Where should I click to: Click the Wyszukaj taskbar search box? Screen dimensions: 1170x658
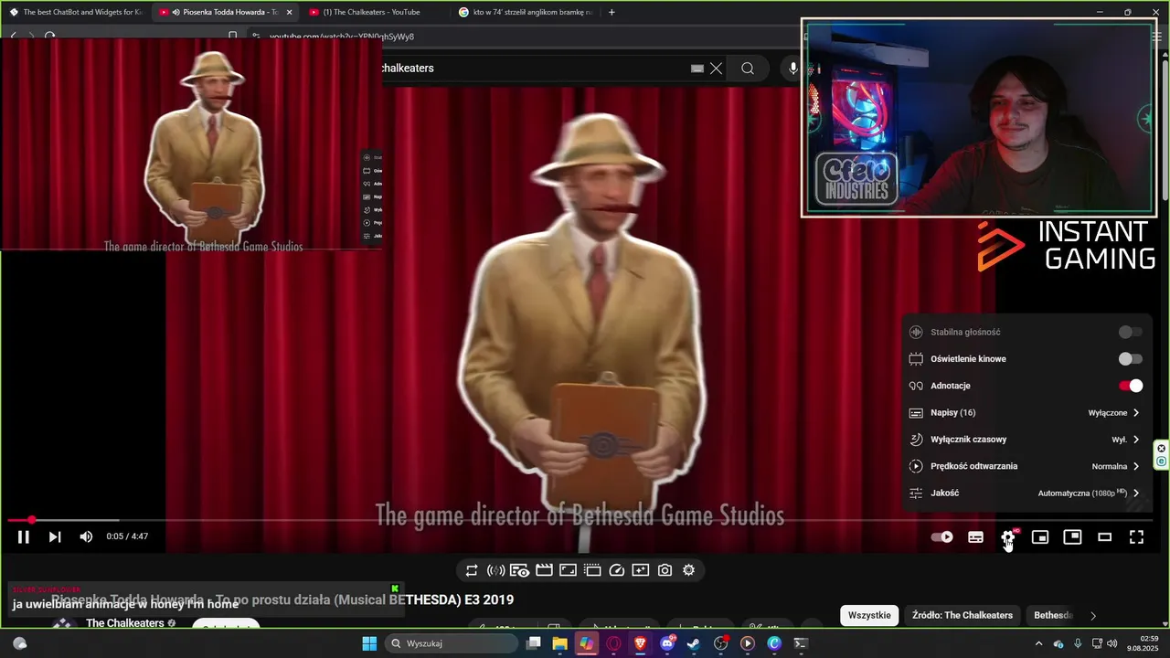(x=452, y=643)
